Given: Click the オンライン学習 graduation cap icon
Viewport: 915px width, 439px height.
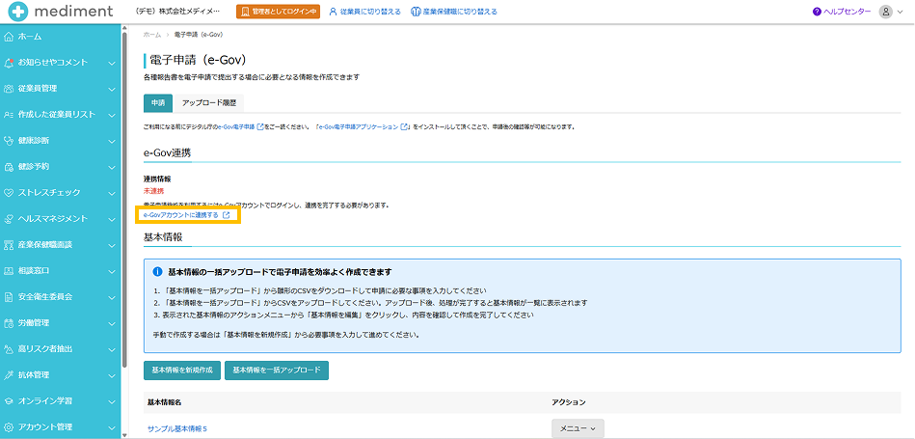Looking at the screenshot, I should point(8,401).
